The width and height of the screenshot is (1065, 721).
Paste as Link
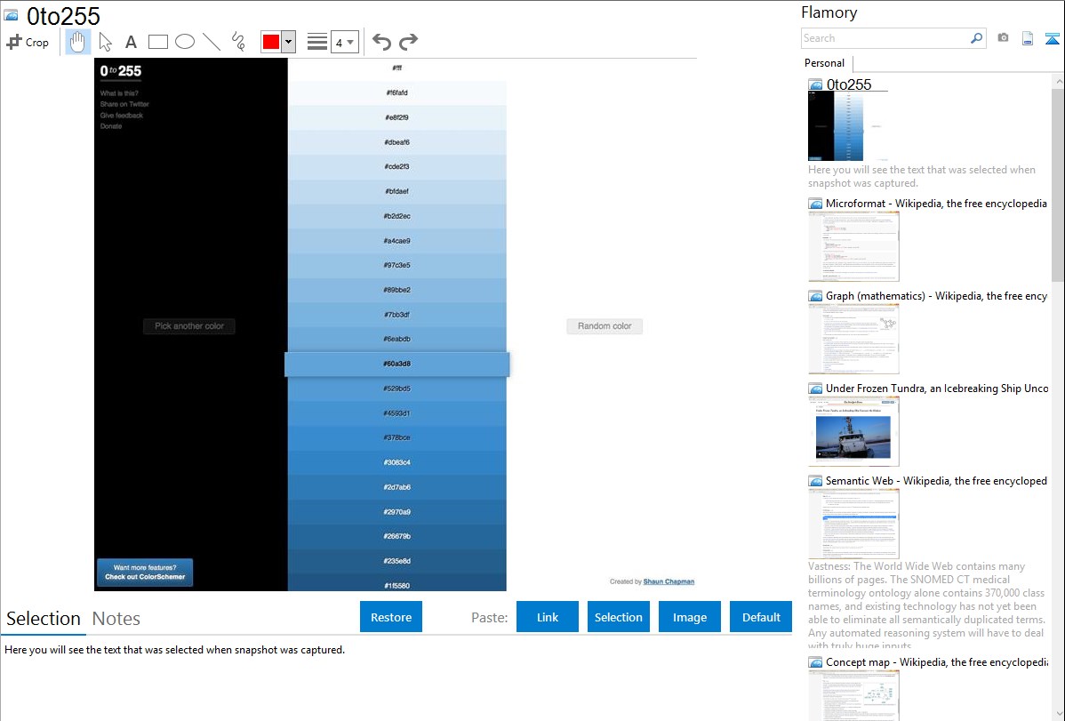click(548, 617)
